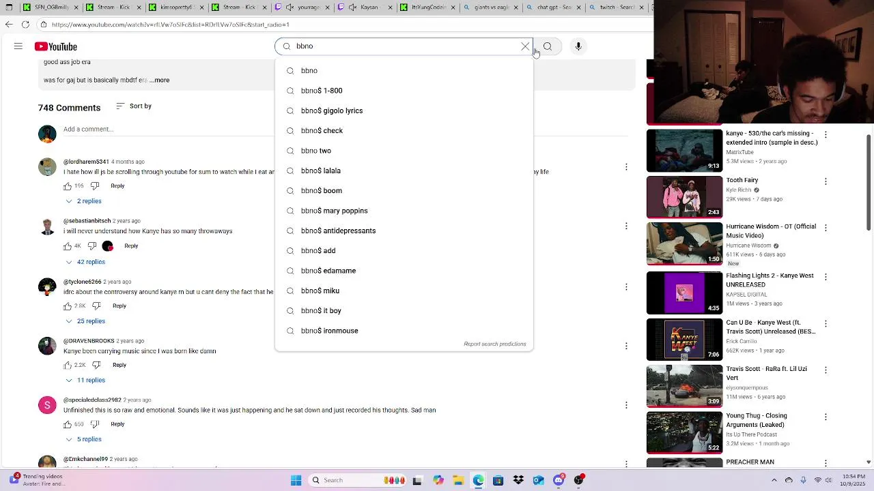Reply to sebastianbitsch comment
The image size is (874, 491).
(131, 245)
